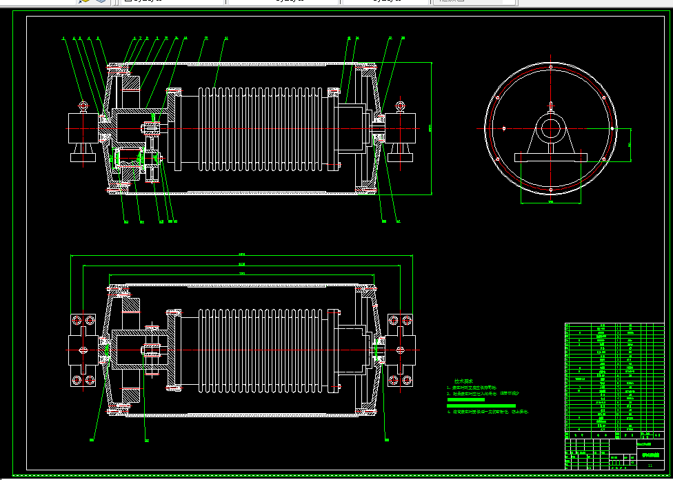Click the number 11 in the title block
The height and width of the screenshot is (480, 673).
[x=650, y=466]
